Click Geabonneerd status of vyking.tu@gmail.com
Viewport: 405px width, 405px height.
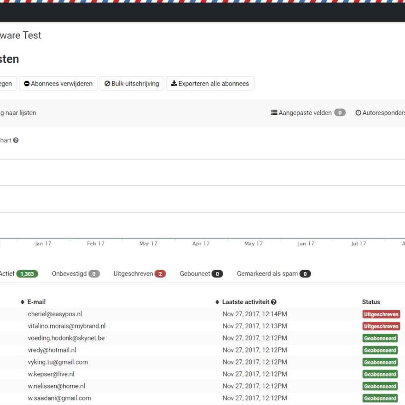380,362
